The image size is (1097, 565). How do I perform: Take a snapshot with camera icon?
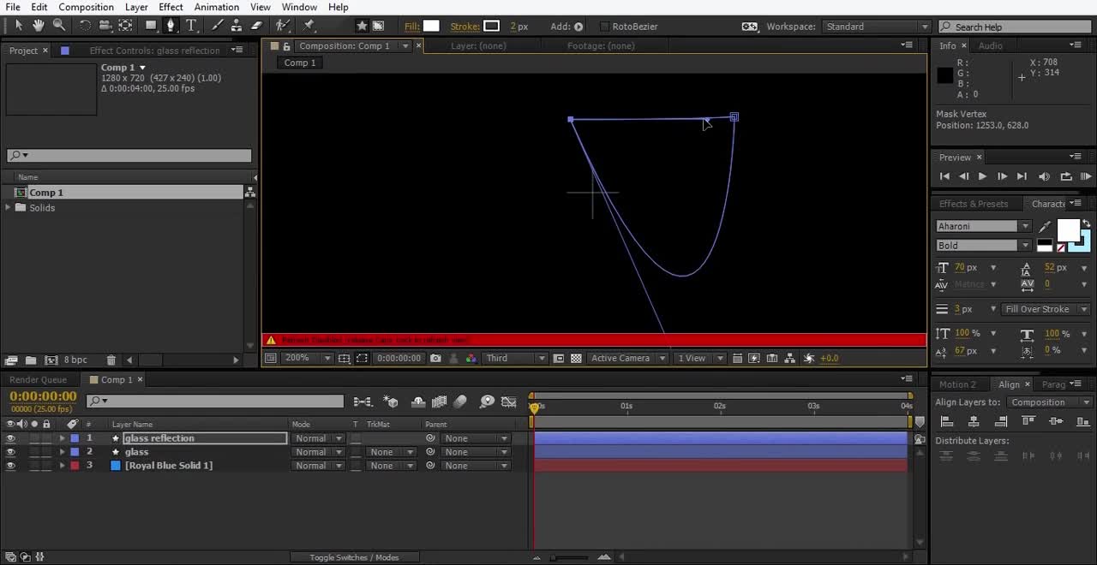436,358
